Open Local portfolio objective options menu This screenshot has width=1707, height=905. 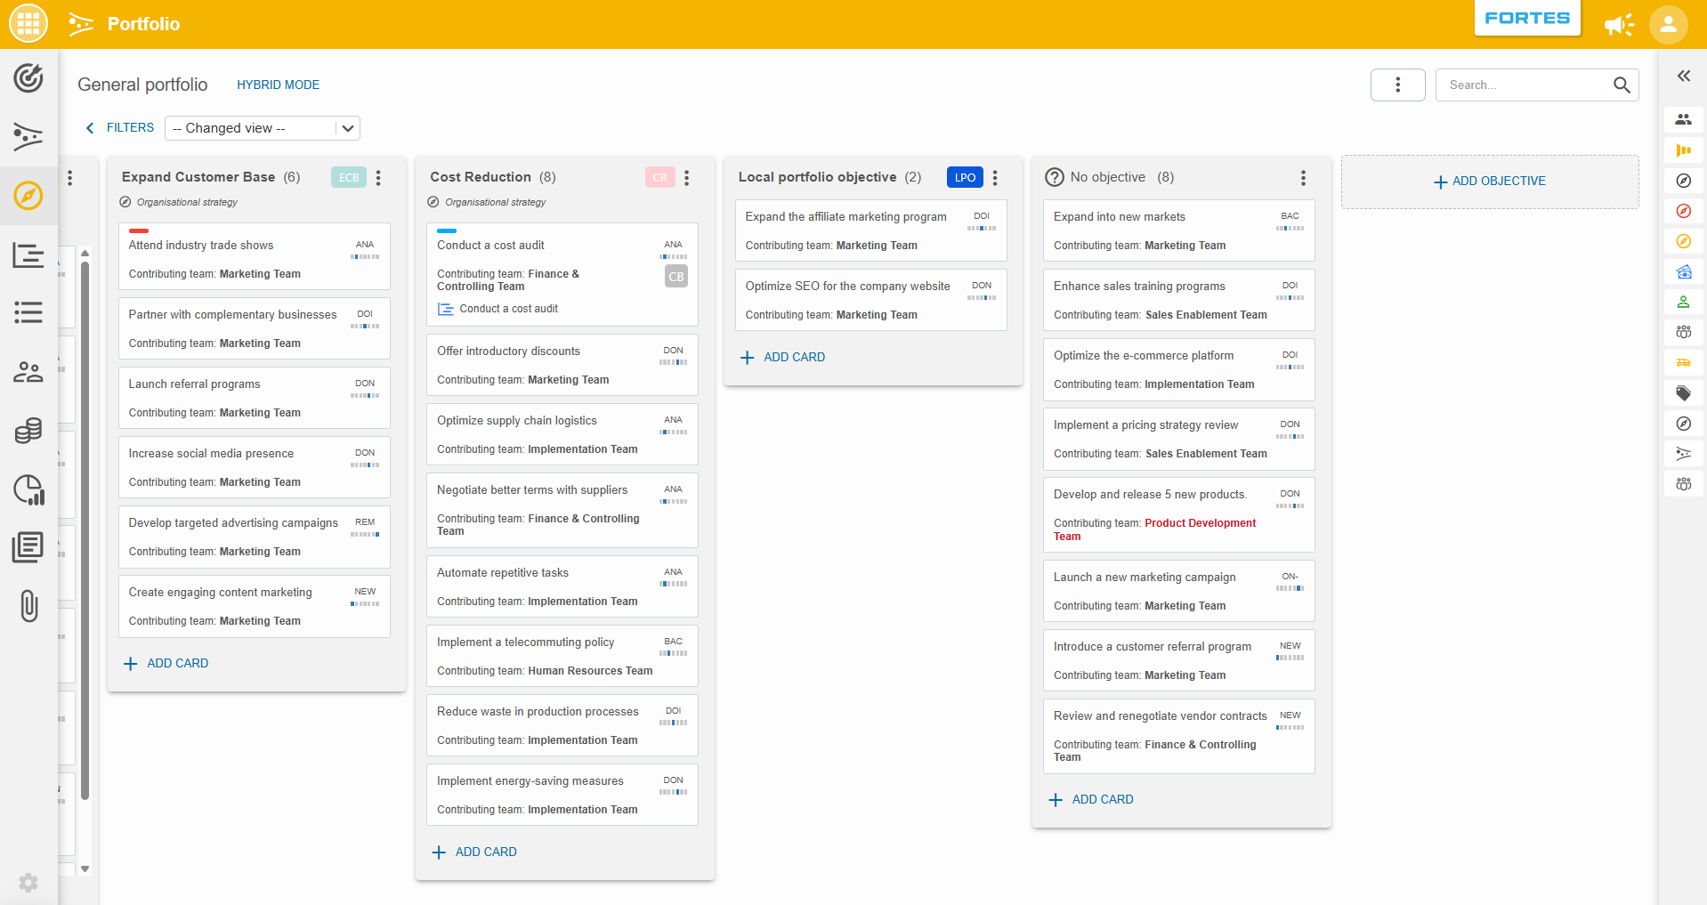pyautogui.click(x=995, y=177)
